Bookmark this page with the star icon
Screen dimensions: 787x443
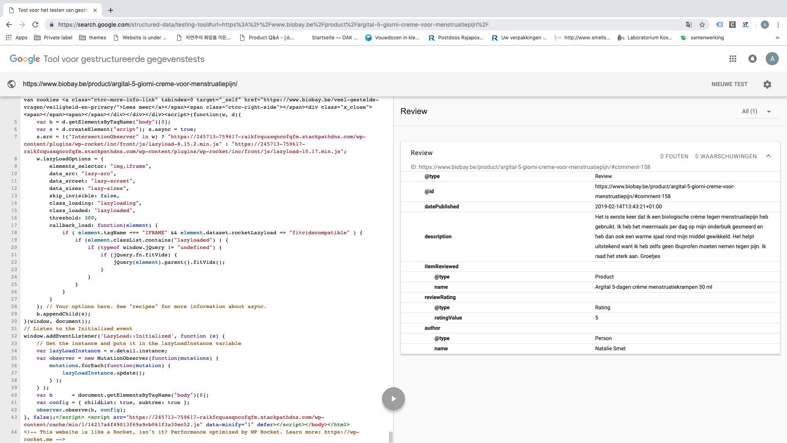[x=702, y=25]
